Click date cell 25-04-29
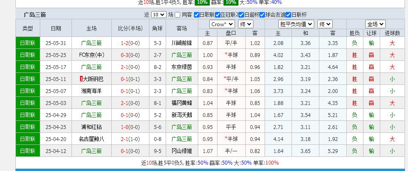Screen dimensions: 408x171 click(x=56, y=115)
